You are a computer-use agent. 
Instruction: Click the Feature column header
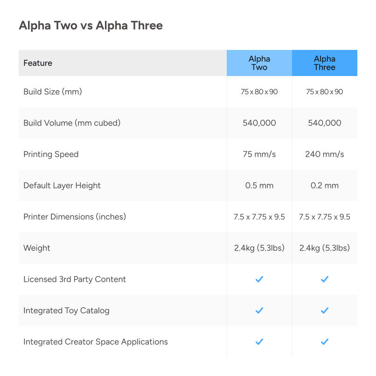point(38,63)
